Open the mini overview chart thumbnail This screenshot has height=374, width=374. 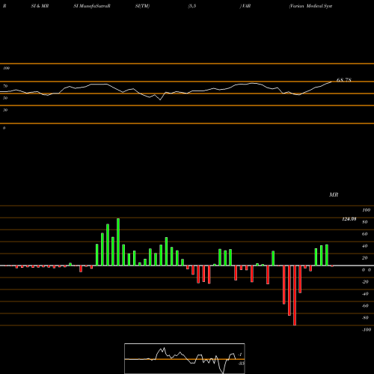point(185,358)
